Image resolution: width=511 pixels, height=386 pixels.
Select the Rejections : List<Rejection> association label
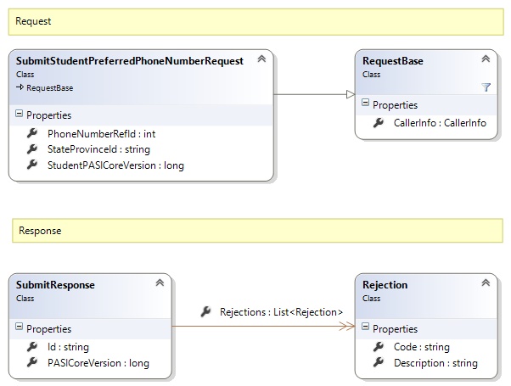280,312
